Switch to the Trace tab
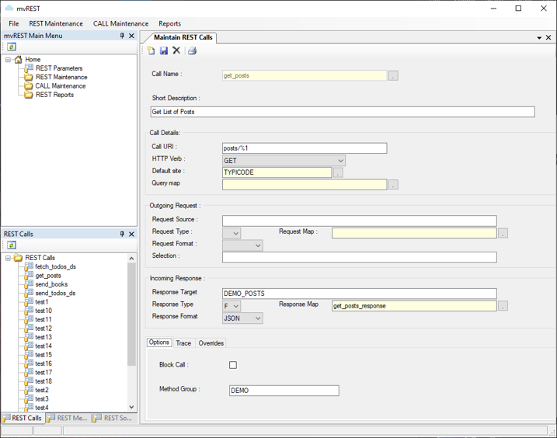Image resolution: width=557 pixels, height=438 pixels. point(183,343)
